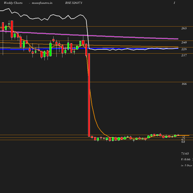Click the 'BSE 526371' symbol text
The image size is (193, 193).
(74, 3)
